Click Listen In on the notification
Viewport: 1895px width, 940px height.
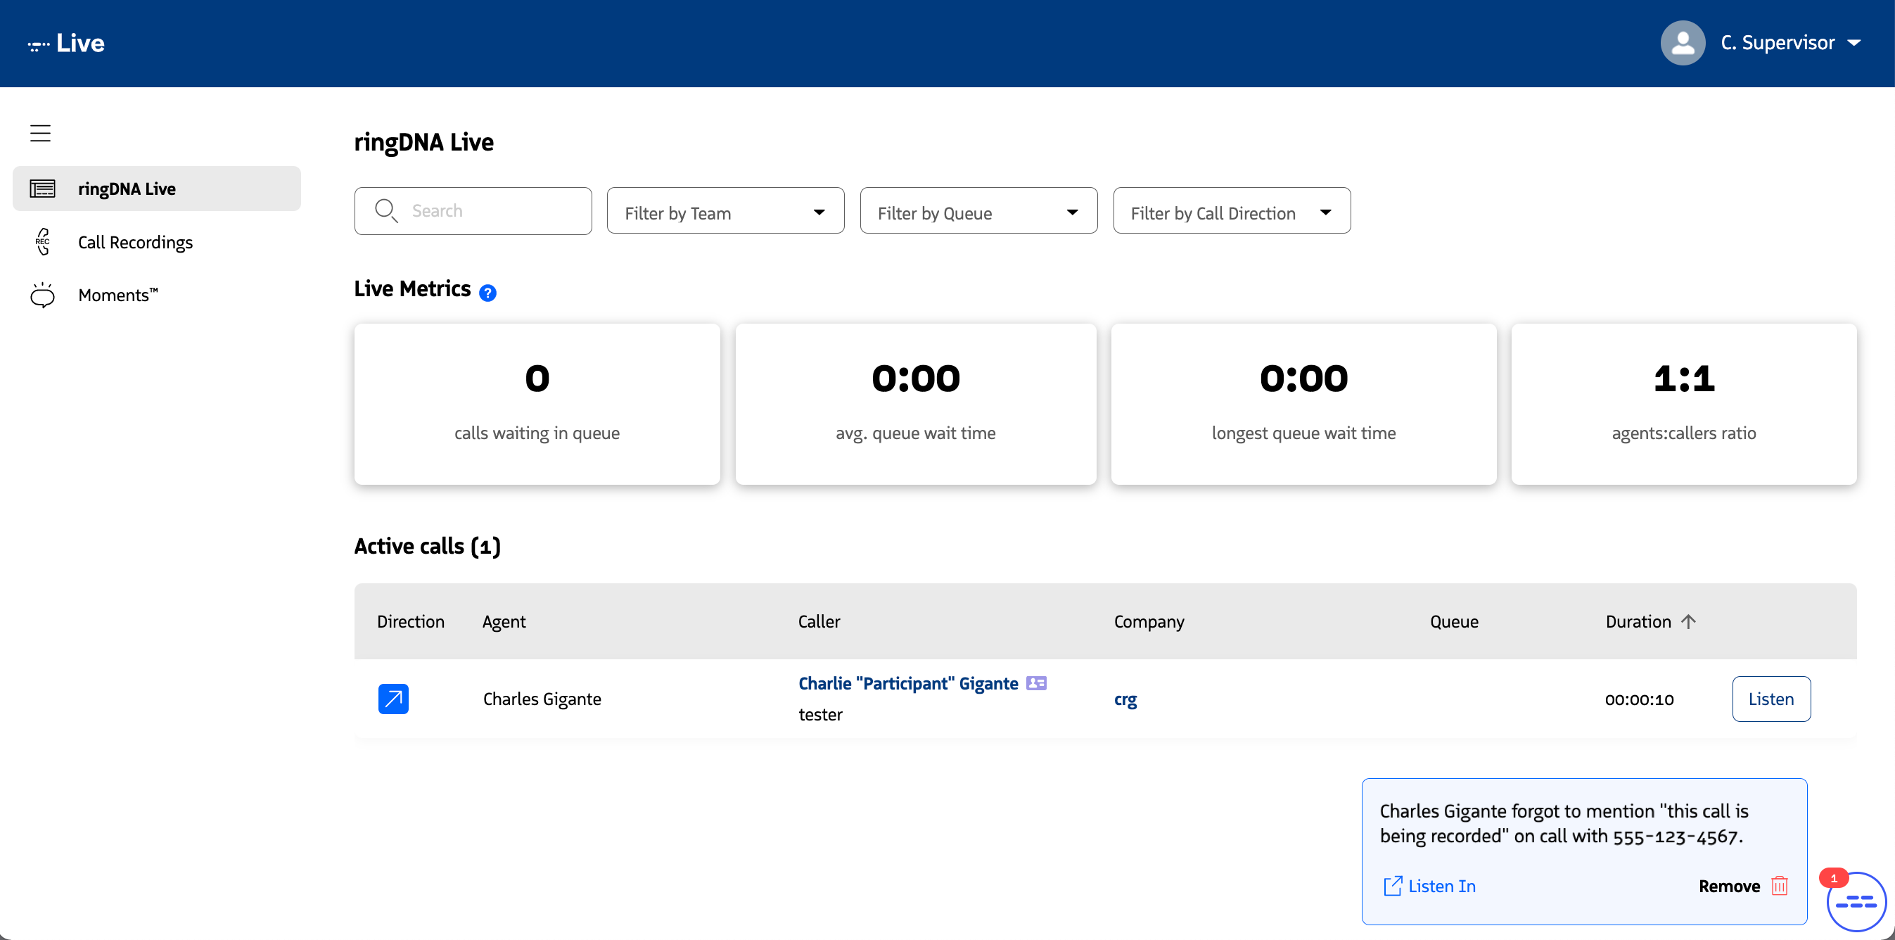(x=1442, y=886)
